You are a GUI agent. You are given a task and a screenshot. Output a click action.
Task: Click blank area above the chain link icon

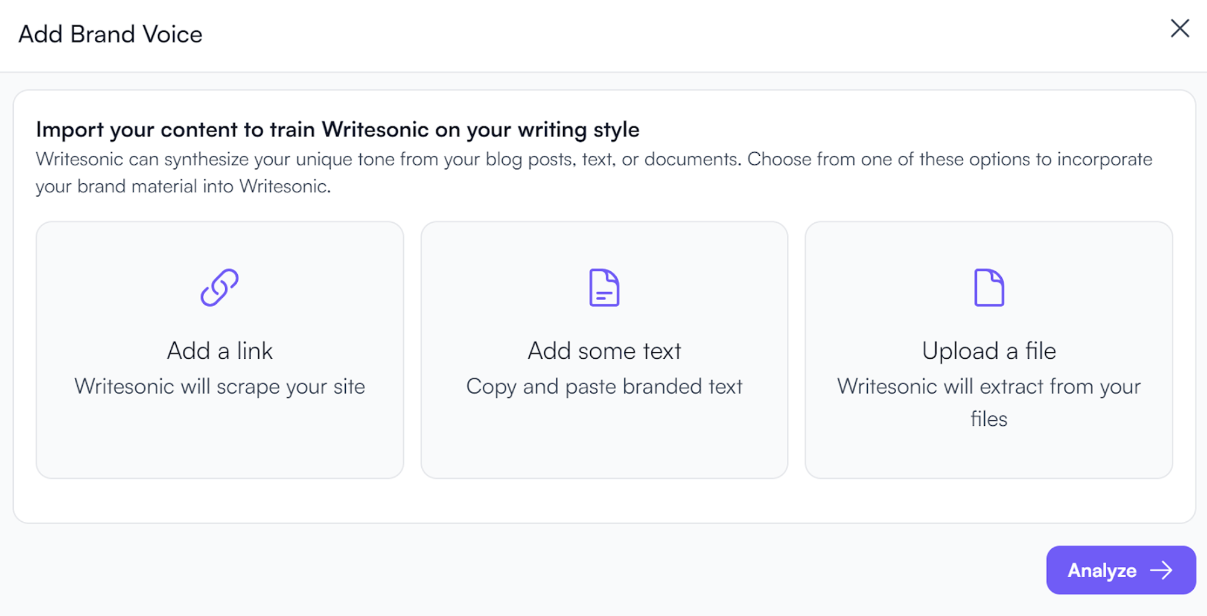tap(220, 245)
